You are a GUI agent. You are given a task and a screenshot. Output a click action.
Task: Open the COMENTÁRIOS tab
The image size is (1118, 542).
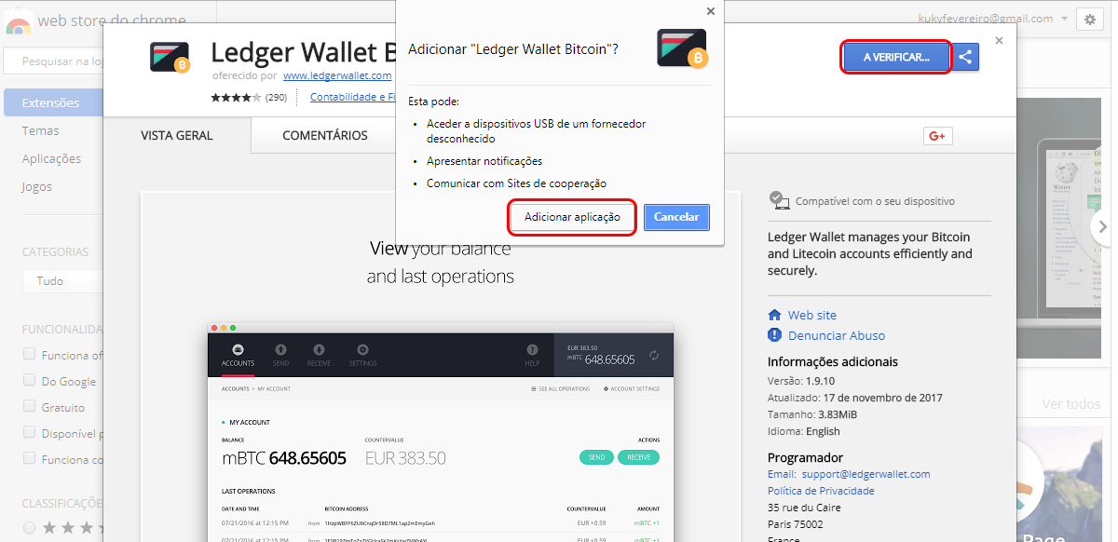click(x=325, y=136)
